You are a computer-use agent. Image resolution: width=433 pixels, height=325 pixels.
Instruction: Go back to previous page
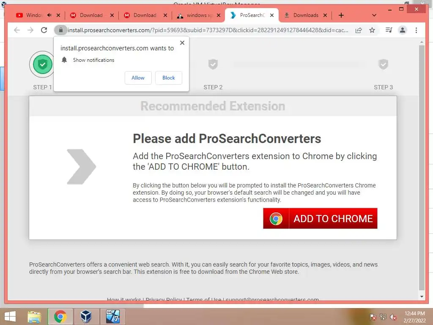[17, 30]
